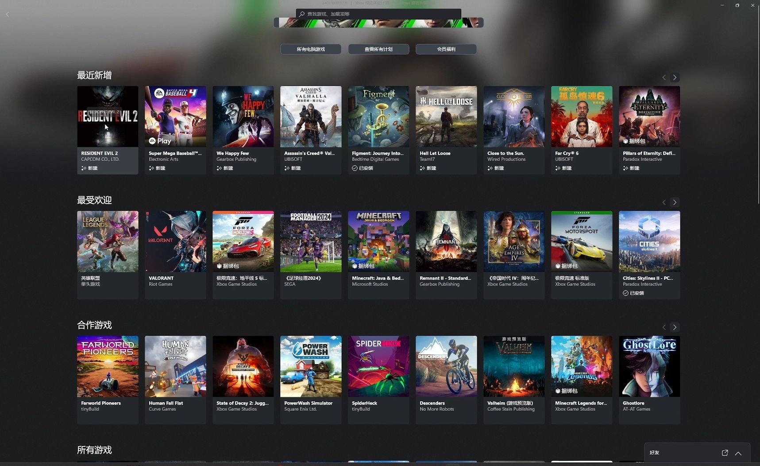760x466 pixels.
Task: Open Football Manager 2024 cover
Action: (x=311, y=241)
